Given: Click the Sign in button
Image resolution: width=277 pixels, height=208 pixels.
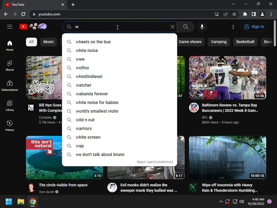Looking at the screenshot, I should (254, 27).
